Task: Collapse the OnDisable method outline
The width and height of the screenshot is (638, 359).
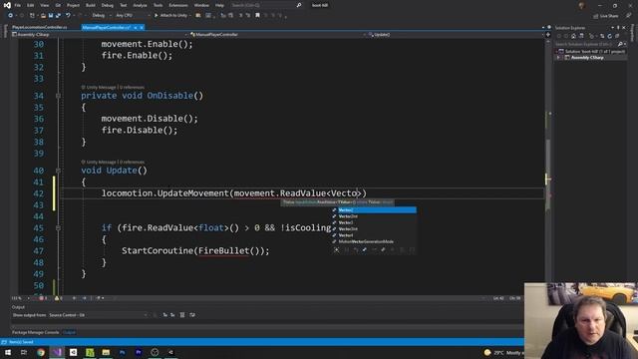Action: click(58, 96)
